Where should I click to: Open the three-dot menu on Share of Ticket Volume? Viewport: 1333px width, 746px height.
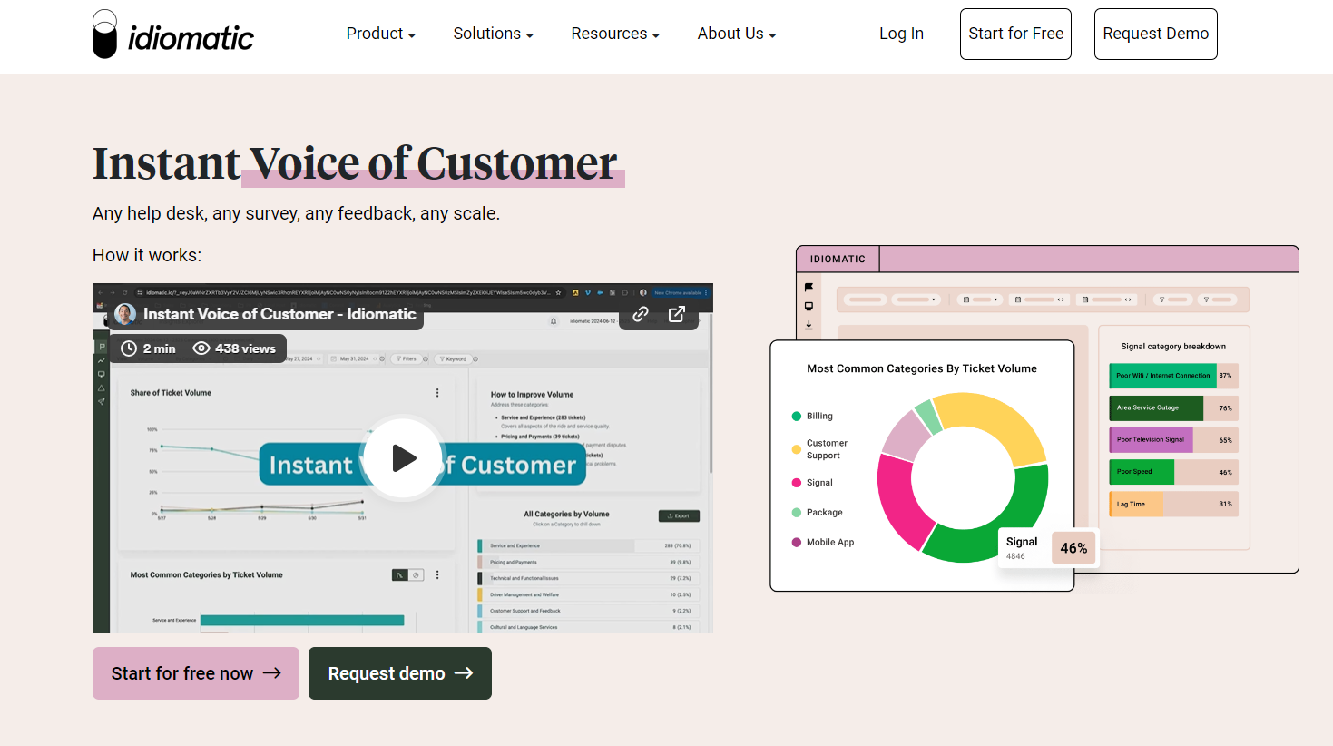pyautogui.click(x=437, y=393)
